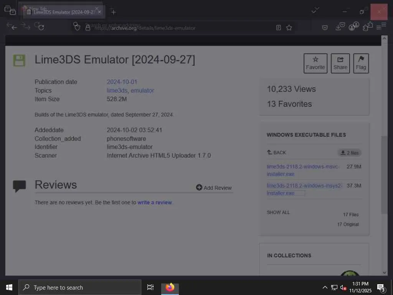Expand the list all tabs dropdown
The height and width of the screenshot is (295, 393).
point(314,12)
